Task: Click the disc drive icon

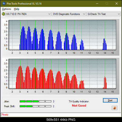Action: pyautogui.click(x=4, y=14)
